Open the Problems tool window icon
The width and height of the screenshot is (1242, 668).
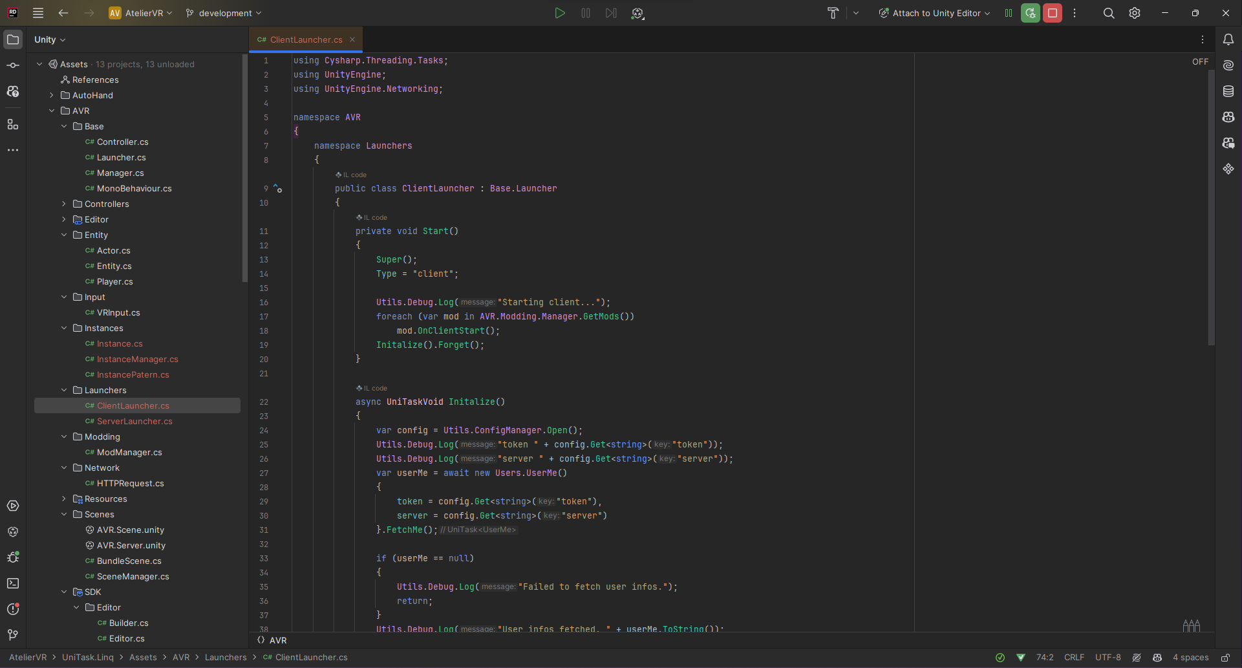13,609
